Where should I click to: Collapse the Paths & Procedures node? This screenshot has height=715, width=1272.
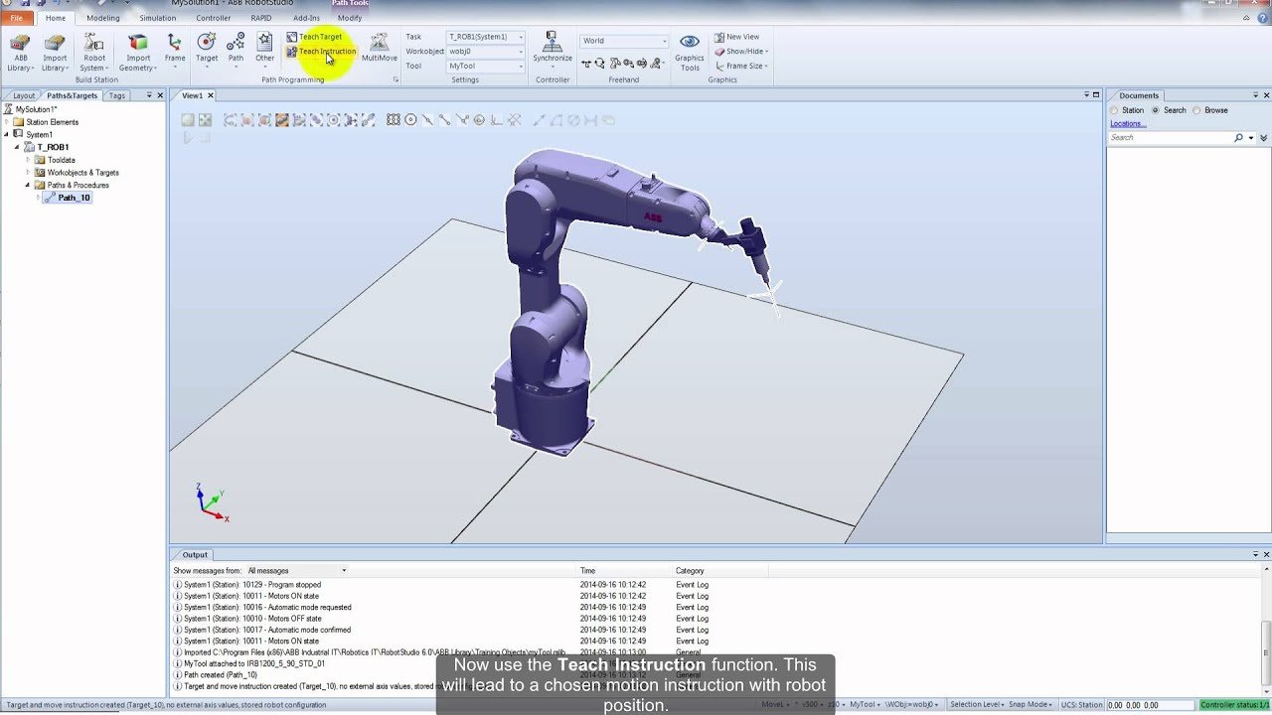[28, 185]
